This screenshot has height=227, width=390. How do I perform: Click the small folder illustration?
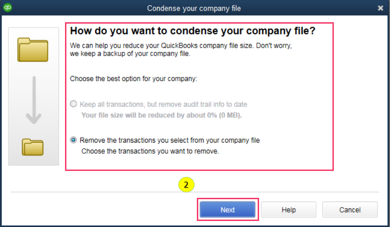click(x=33, y=146)
